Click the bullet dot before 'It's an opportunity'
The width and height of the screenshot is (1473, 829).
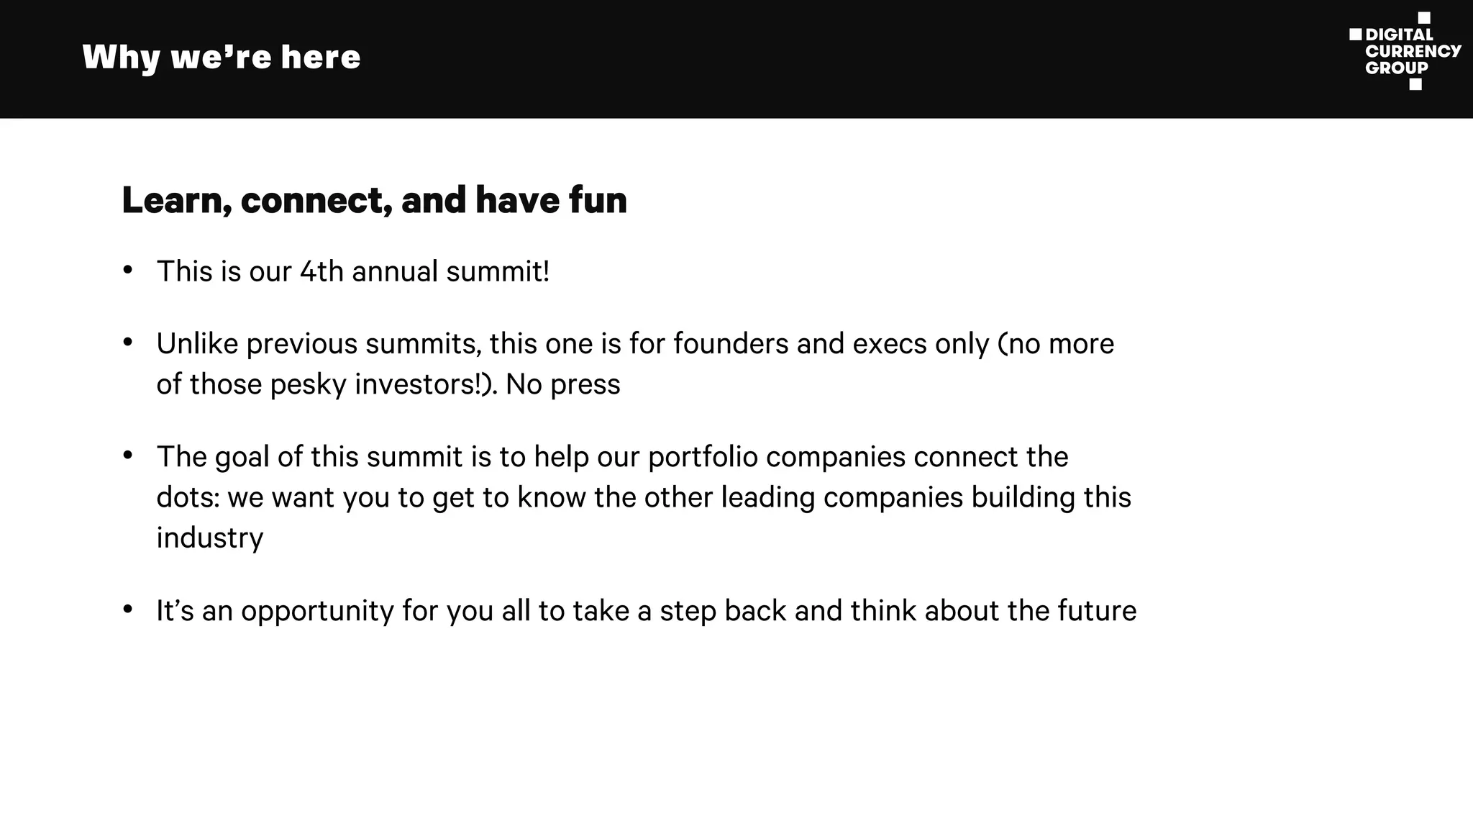128,610
